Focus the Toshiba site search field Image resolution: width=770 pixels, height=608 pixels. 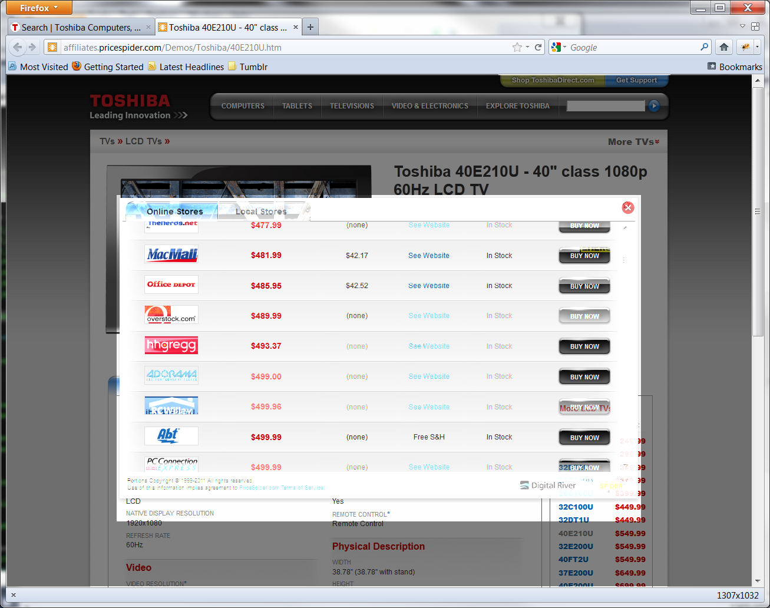coord(606,106)
